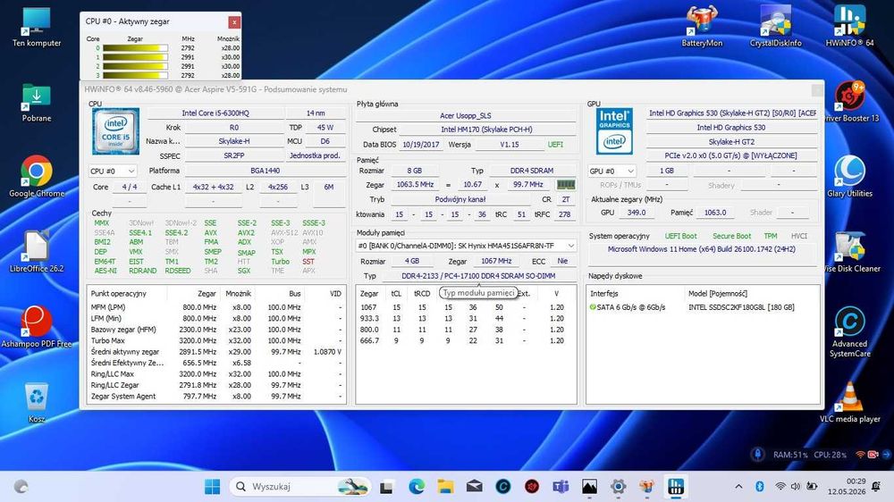Viewport: 894px width, 502px height.
Task: Click the Secure Boot indicator
Action: 731,236
